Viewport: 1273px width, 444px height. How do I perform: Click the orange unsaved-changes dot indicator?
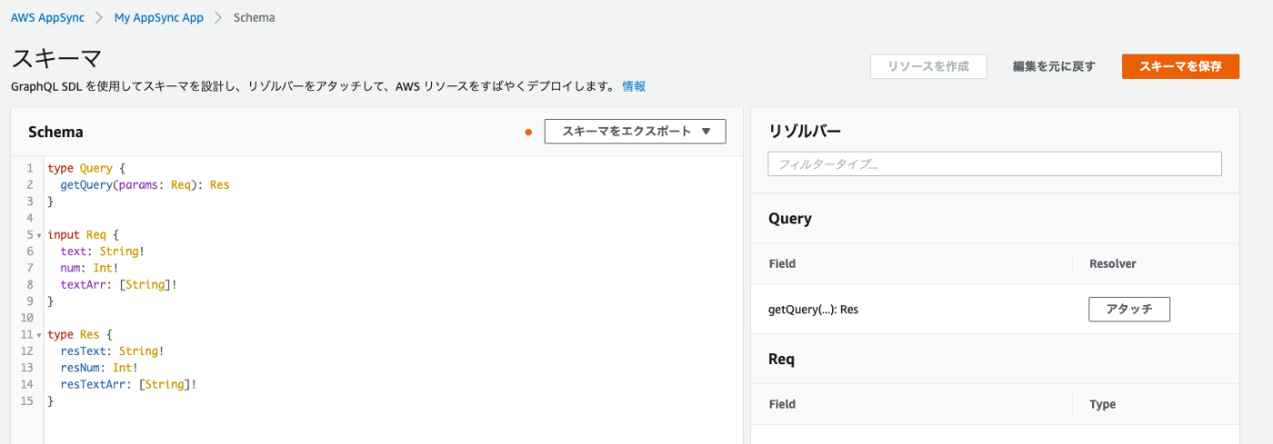point(528,133)
